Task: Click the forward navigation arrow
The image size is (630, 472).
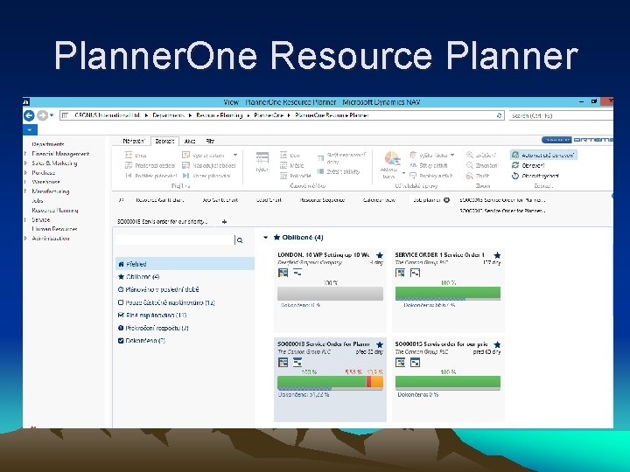Action: coord(42,115)
